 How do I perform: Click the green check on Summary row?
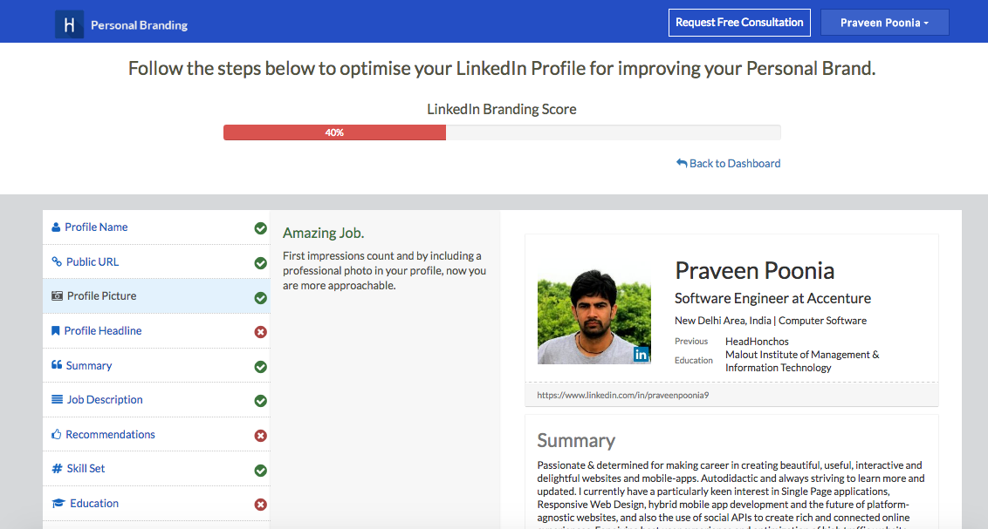pyautogui.click(x=260, y=367)
